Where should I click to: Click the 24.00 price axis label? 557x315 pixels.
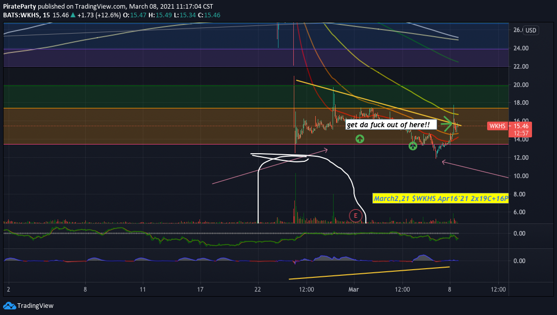click(x=521, y=48)
